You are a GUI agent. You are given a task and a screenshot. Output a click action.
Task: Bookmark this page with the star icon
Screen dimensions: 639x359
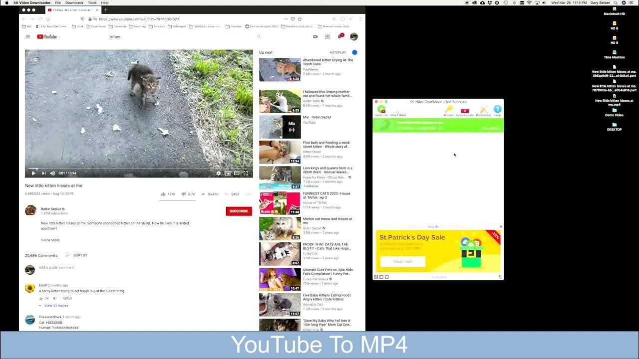300,19
